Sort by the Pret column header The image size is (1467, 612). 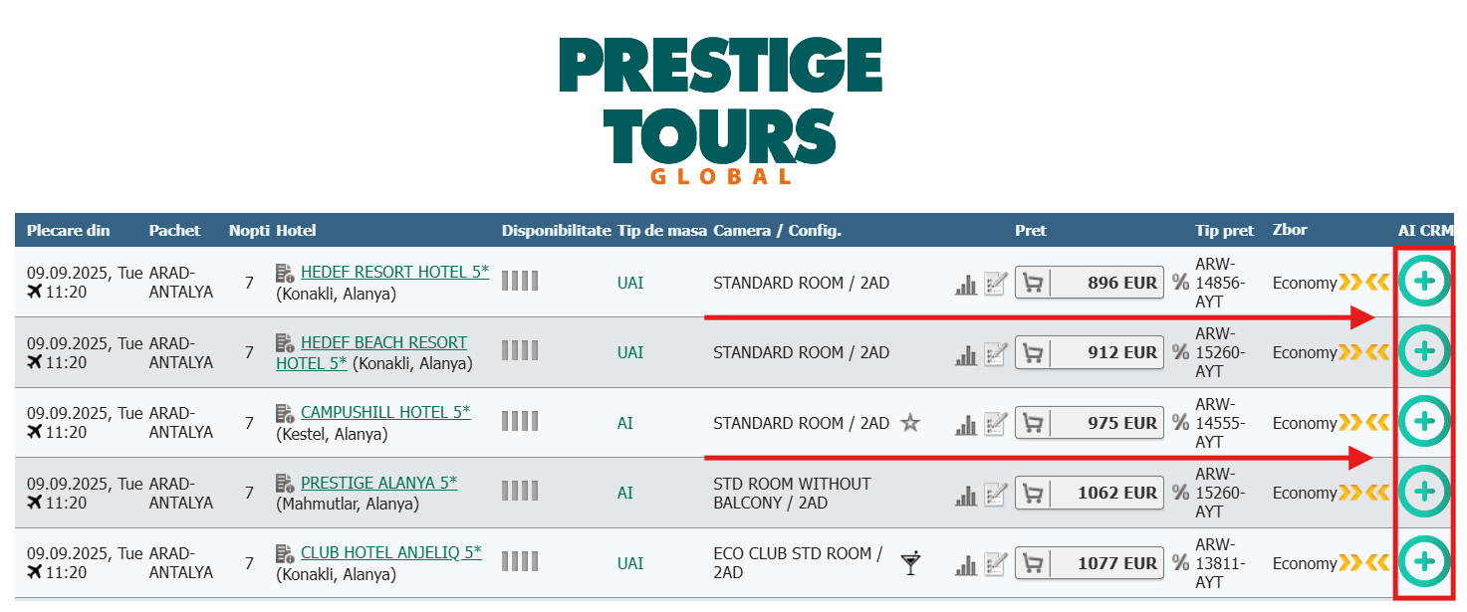click(1030, 231)
